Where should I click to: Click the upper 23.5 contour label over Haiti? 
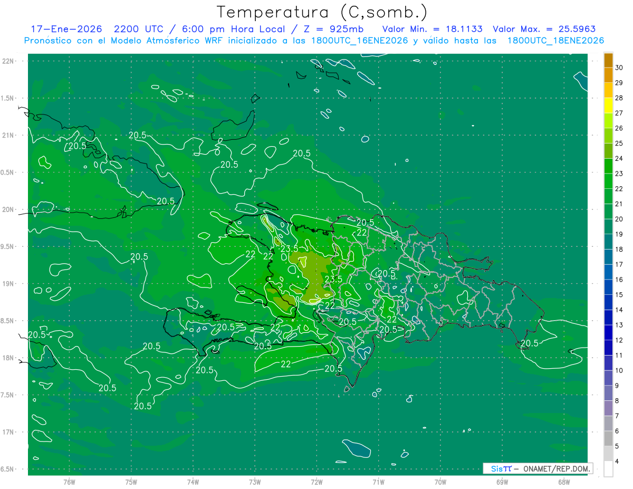click(289, 248)
